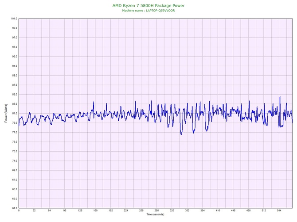Image resolution: width=297 pixels, height=222 pixels.
Task: Click the 83.0 y-axis value
Action: [x=14, y=104]
